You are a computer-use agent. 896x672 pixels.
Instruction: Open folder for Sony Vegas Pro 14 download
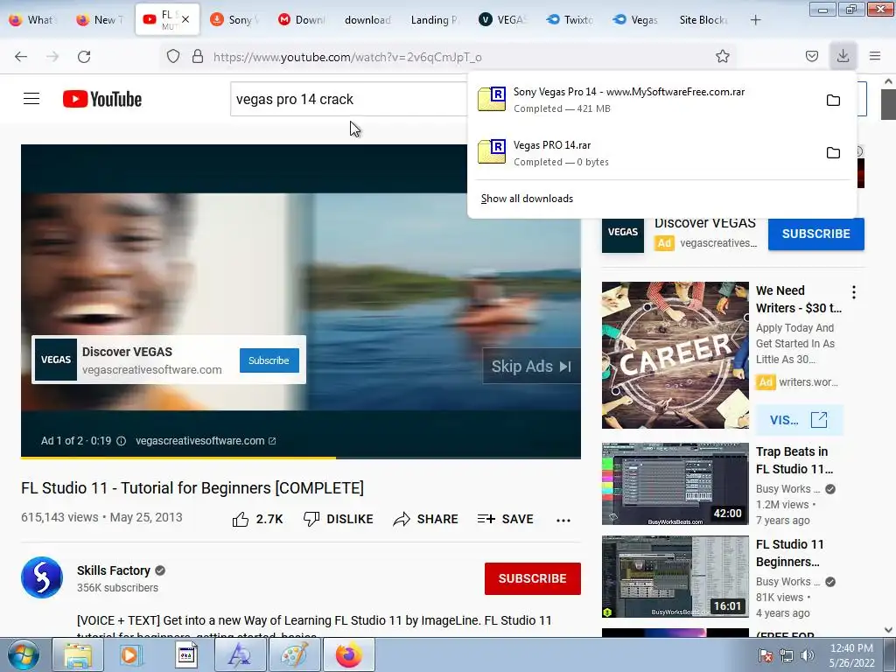833,100
